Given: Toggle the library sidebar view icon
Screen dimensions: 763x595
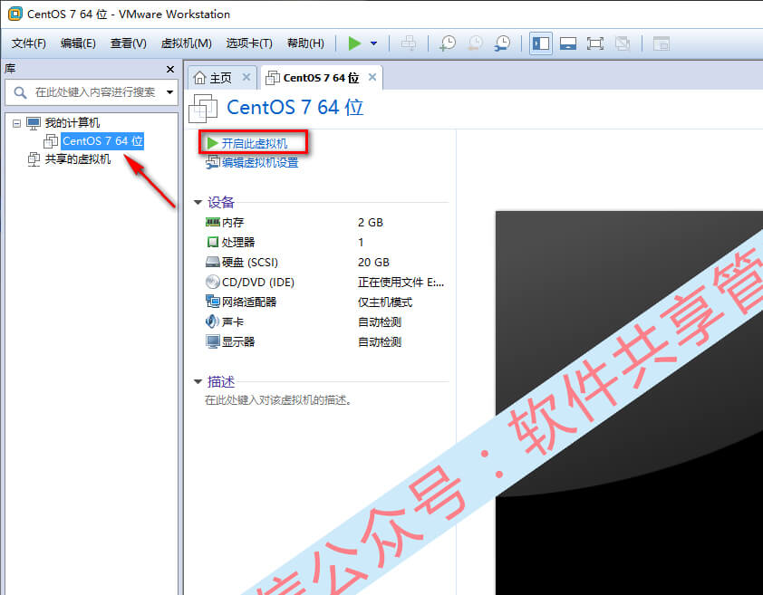Looking at the screenshot, I should coord(541,43).
